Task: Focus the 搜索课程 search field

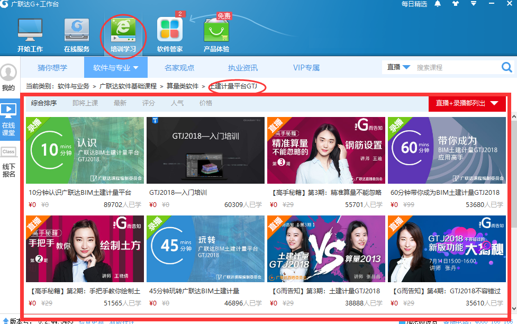Action: (457, 67)
